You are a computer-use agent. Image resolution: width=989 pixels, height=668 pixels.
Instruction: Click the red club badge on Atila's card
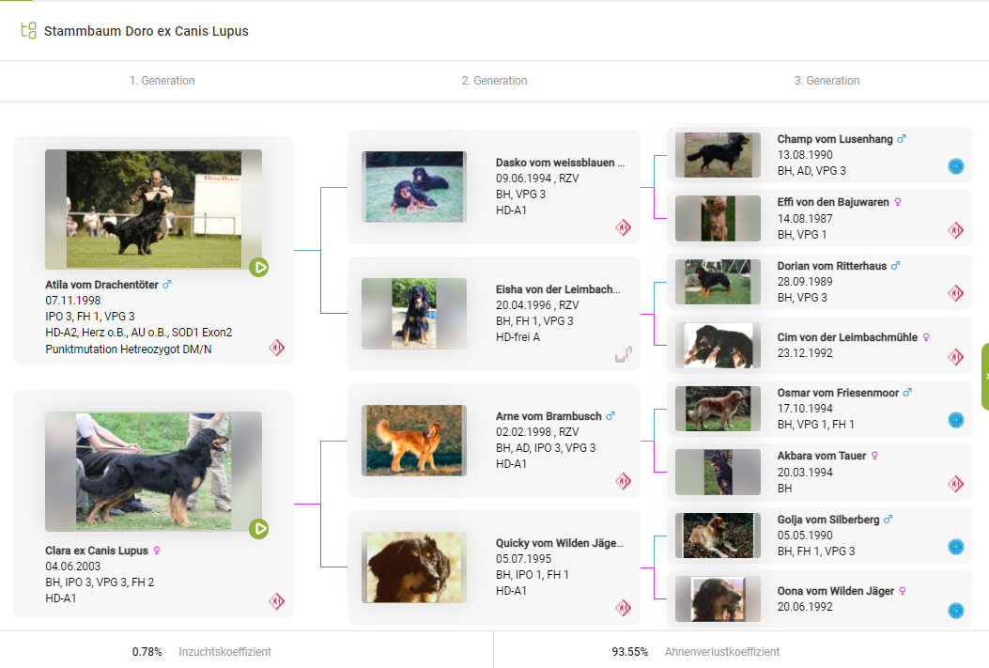[x=277, y=348]
